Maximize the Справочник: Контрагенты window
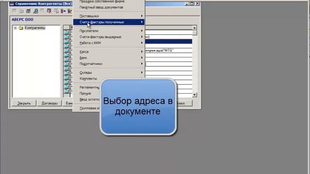The image size is (310, 174). [x=192, y=4]
